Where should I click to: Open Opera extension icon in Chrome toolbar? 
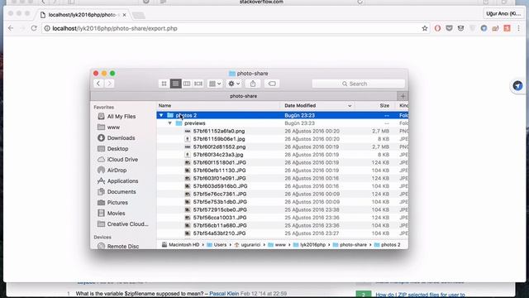437,28
